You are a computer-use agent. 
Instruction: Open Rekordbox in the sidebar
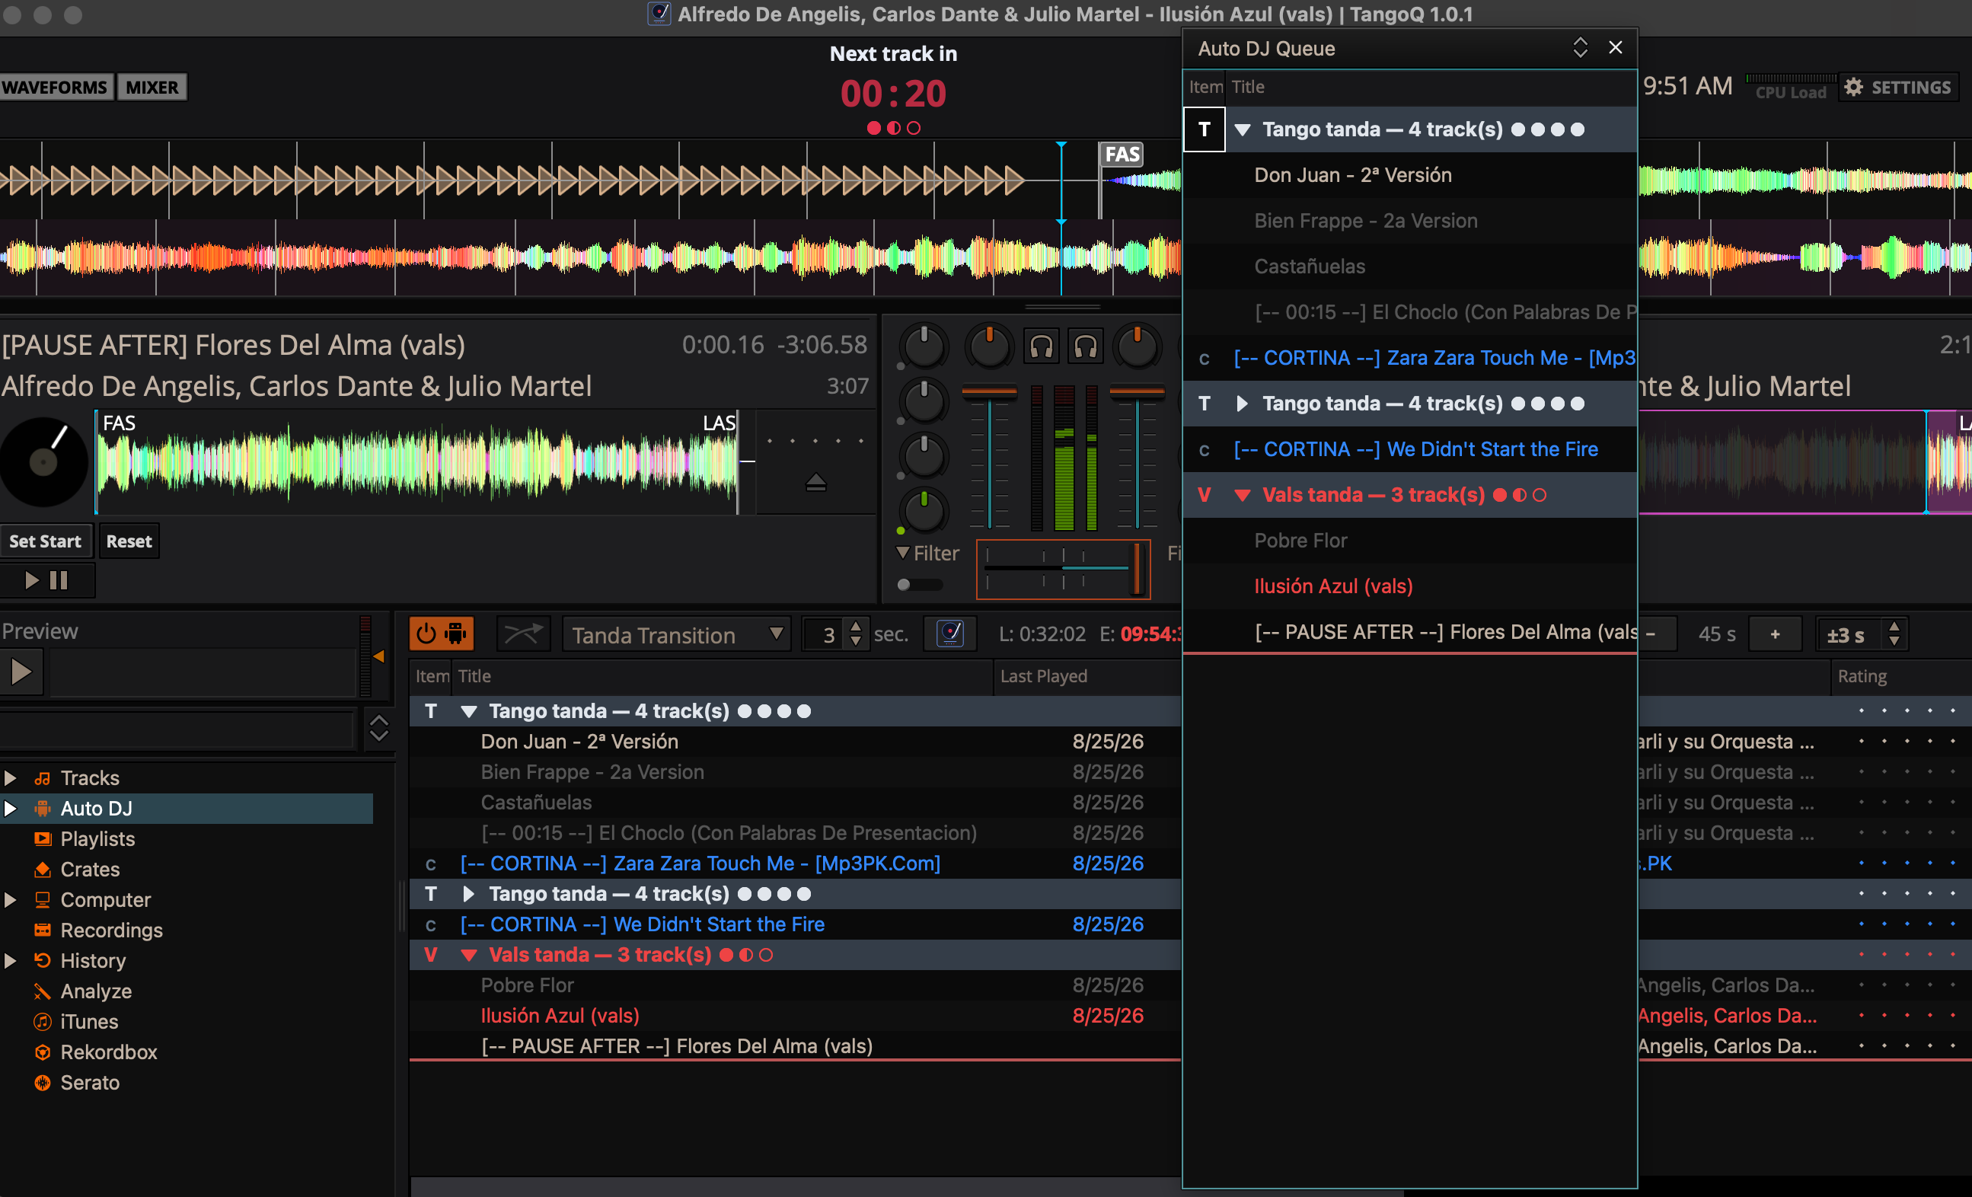point(109,1052)
